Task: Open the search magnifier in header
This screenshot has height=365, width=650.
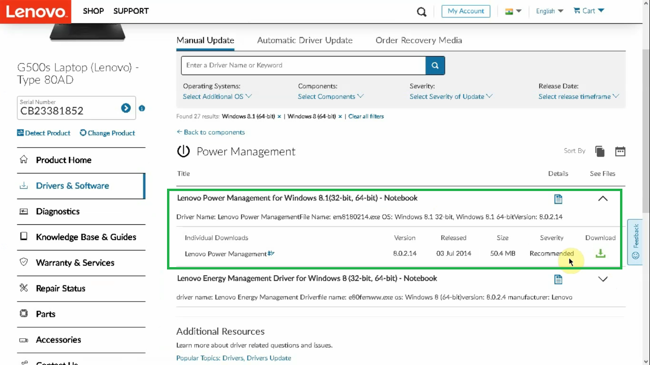Action: click(422, 11)
